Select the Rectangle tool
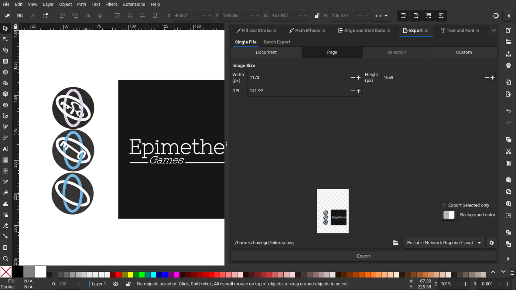Screen dimensions: 516x290 click(x=5, y=61)
